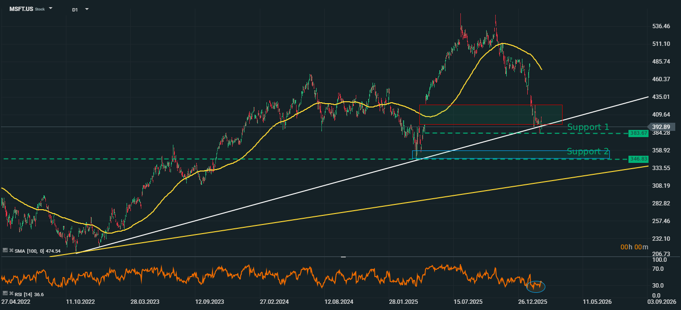Image resolution: width=681 pixels, height=310 pixels.
Task: Click the 346.83 green price tag
Action: pyautogui.click(x=638, y=159)
